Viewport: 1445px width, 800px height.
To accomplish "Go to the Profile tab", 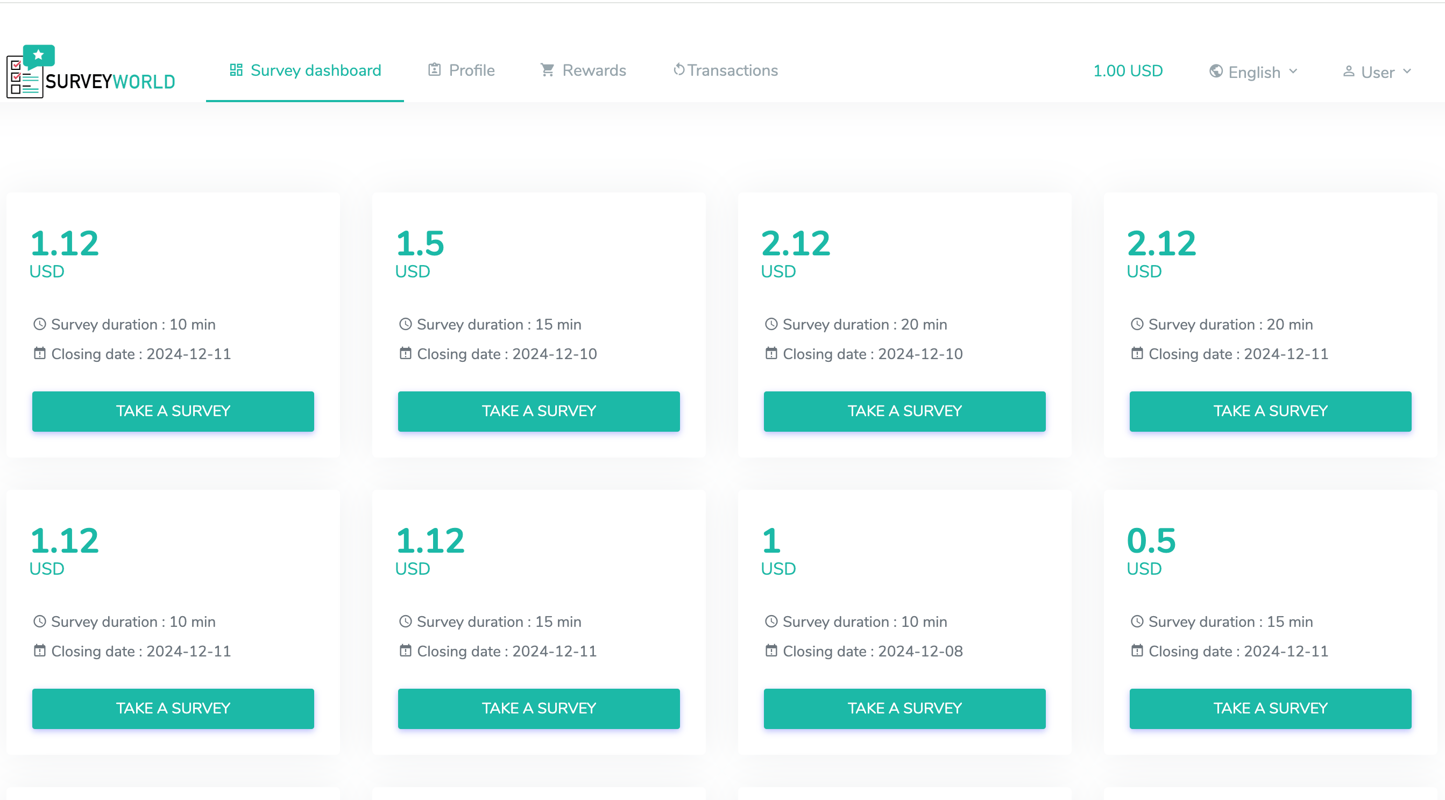I will click(461, 70).
